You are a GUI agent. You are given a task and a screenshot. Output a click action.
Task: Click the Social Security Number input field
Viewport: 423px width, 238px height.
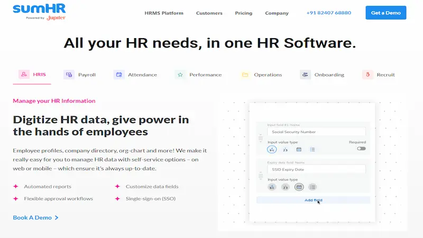(x=316, y=132)
